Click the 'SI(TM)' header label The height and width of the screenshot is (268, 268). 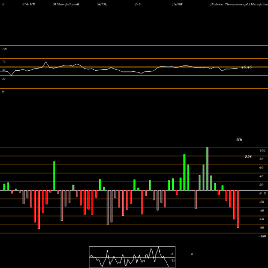click(102, 4)
